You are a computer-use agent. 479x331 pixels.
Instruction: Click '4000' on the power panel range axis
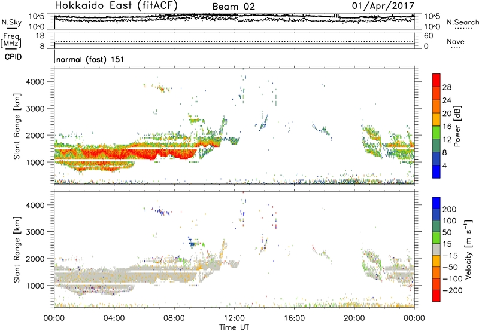pos(35,82)
